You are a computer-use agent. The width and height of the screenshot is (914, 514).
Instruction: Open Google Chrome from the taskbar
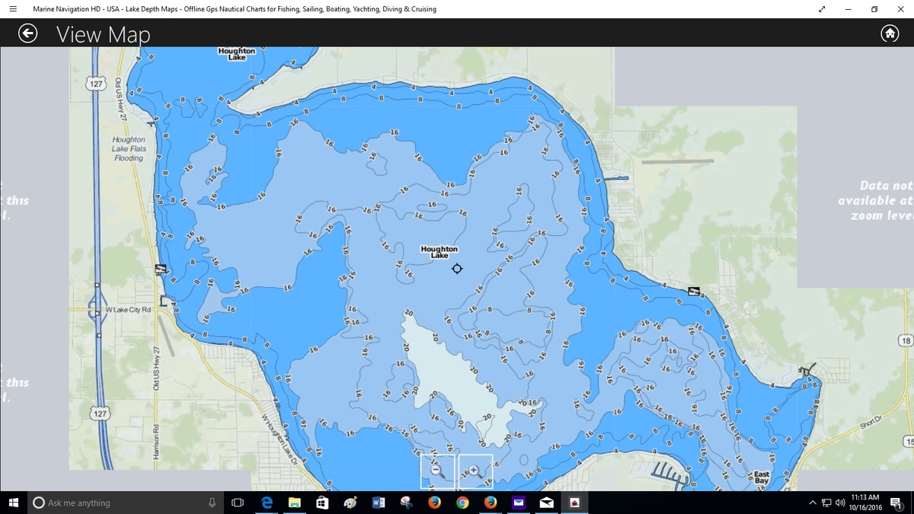462,503
